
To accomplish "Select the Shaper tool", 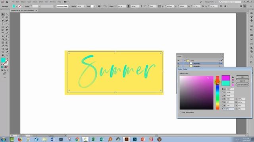I will [3, 30].
